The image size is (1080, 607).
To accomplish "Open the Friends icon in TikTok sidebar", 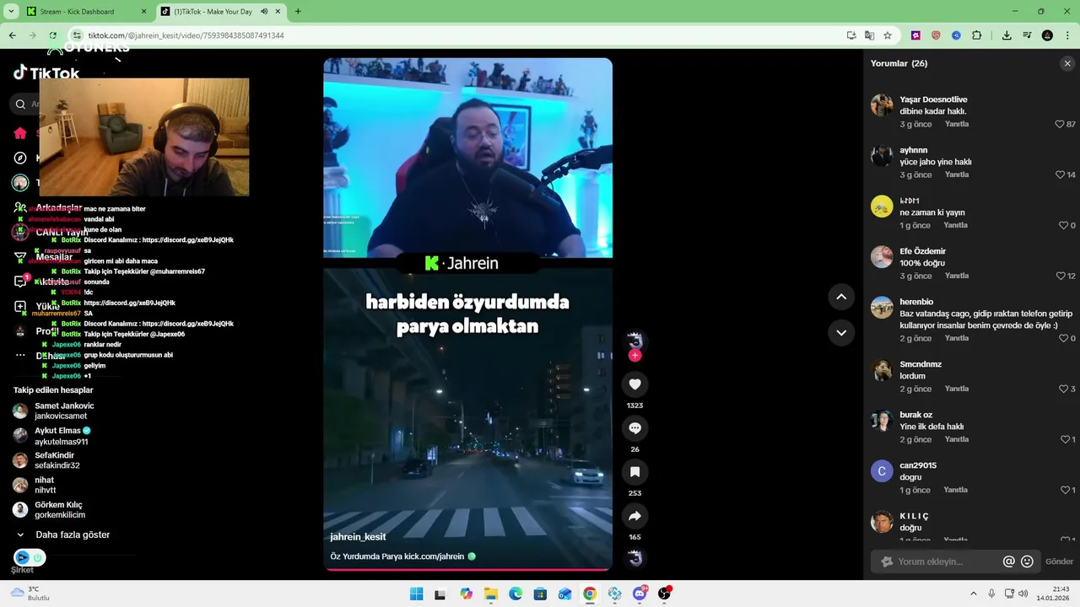I will pos(20,207).
